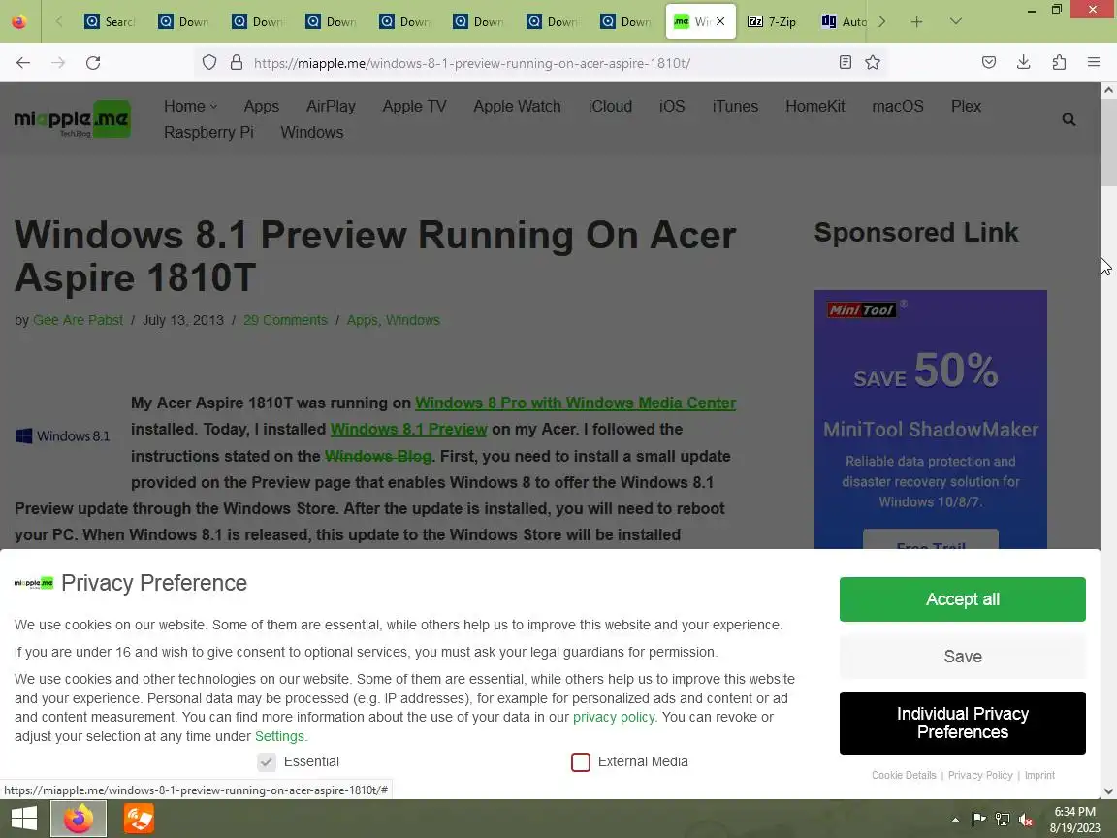Open the Apple TV menu item
Viewport: 1117px width, 838px height.
point(415,106)
